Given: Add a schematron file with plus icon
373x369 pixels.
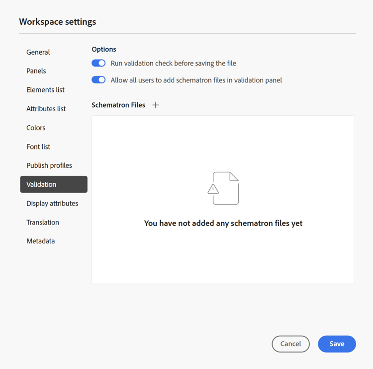Looking at the screenshot, I should tap(156, 105).
